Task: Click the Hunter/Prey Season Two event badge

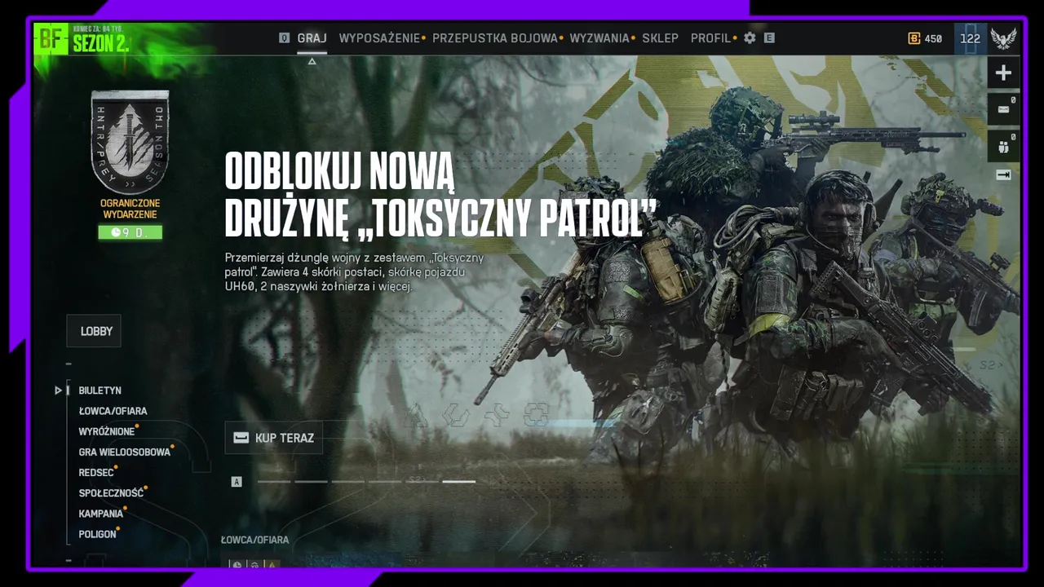Action: pos(130,141)
